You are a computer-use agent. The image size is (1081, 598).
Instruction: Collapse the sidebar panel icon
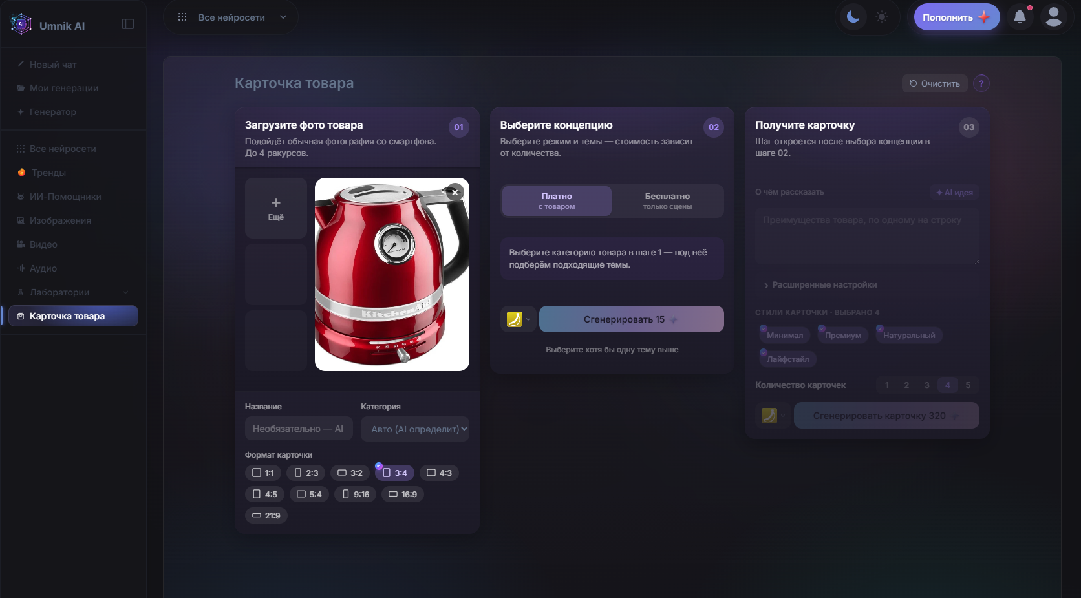point(128,24)
